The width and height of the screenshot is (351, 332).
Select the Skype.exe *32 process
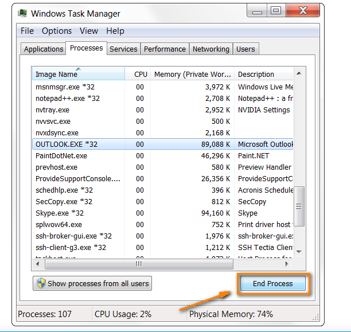[x=163, y=213]
